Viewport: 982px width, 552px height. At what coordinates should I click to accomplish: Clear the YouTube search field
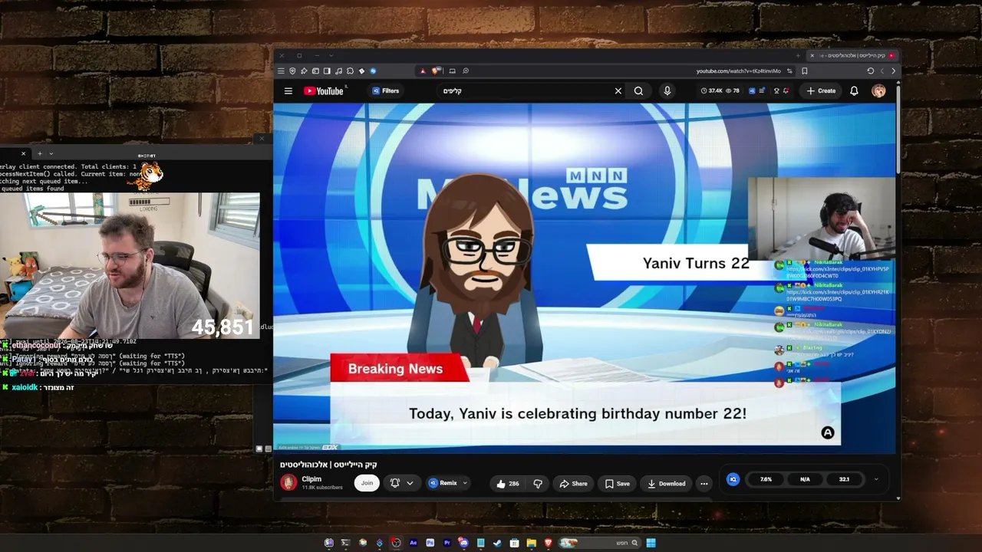point(618,91)
